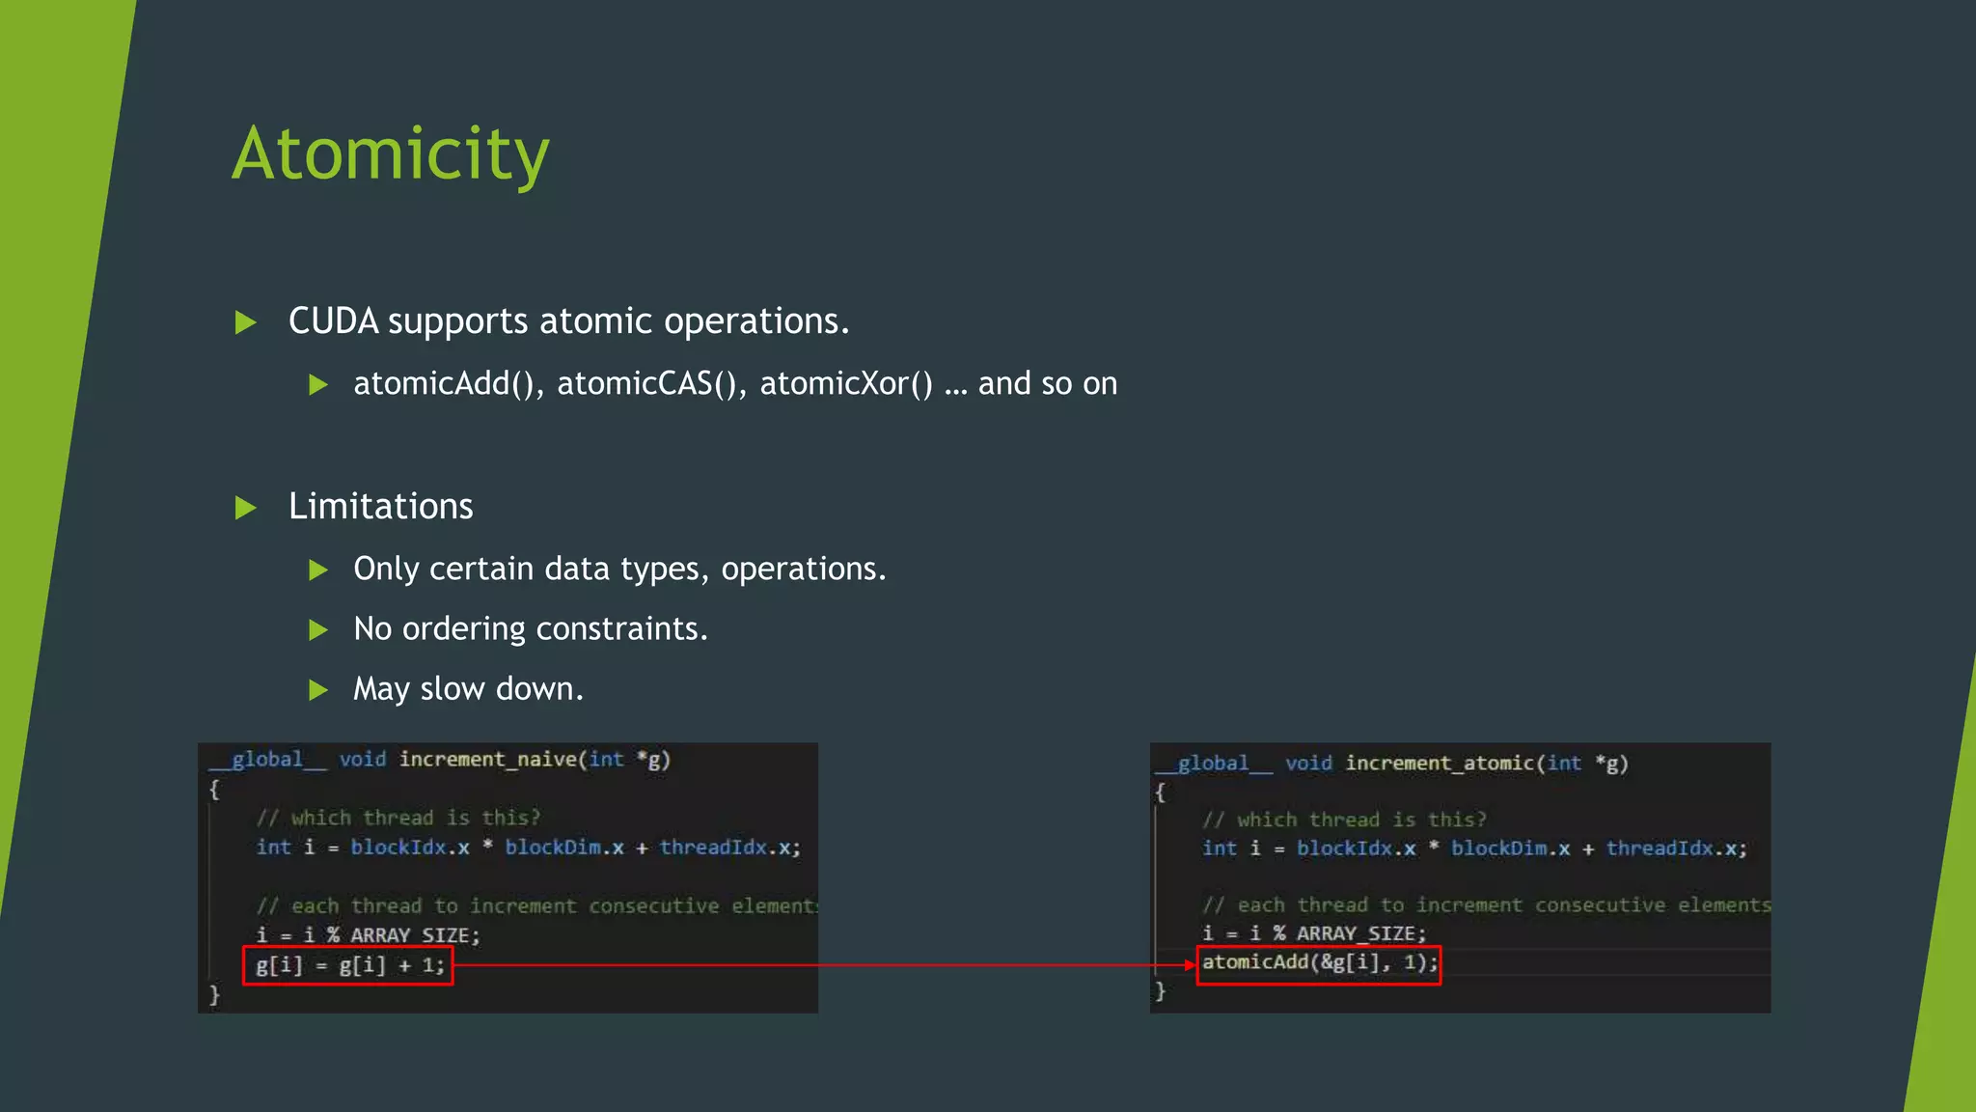Click bullet arrow before 'May slow down'

coord(318,690)
